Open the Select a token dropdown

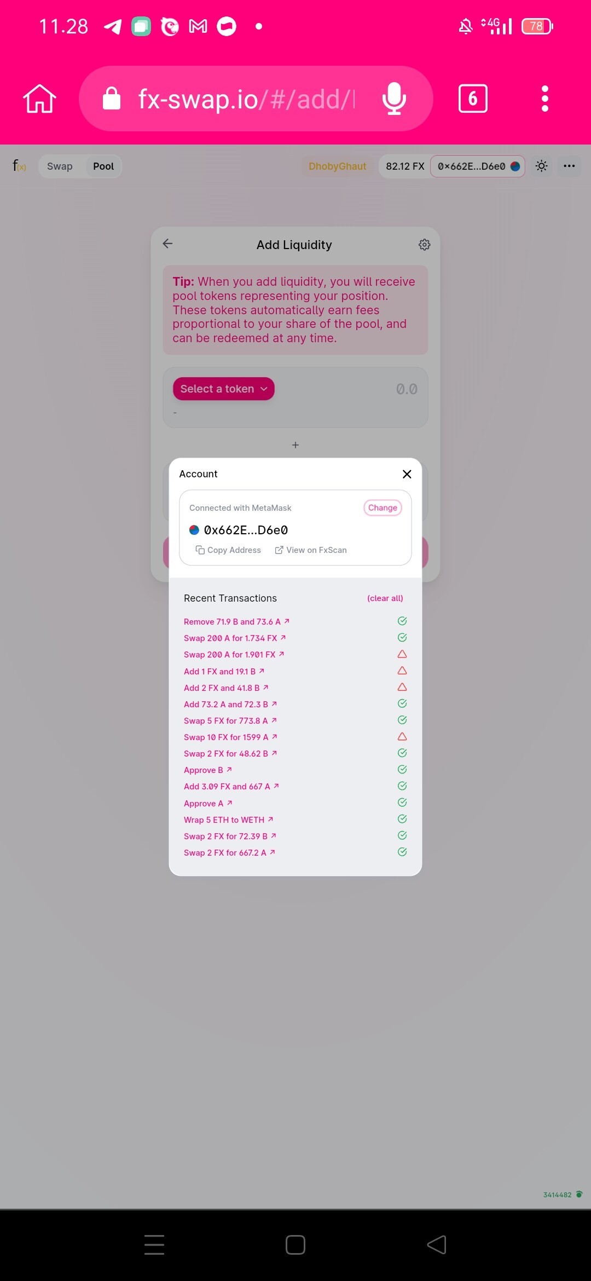tap(224, 389)
